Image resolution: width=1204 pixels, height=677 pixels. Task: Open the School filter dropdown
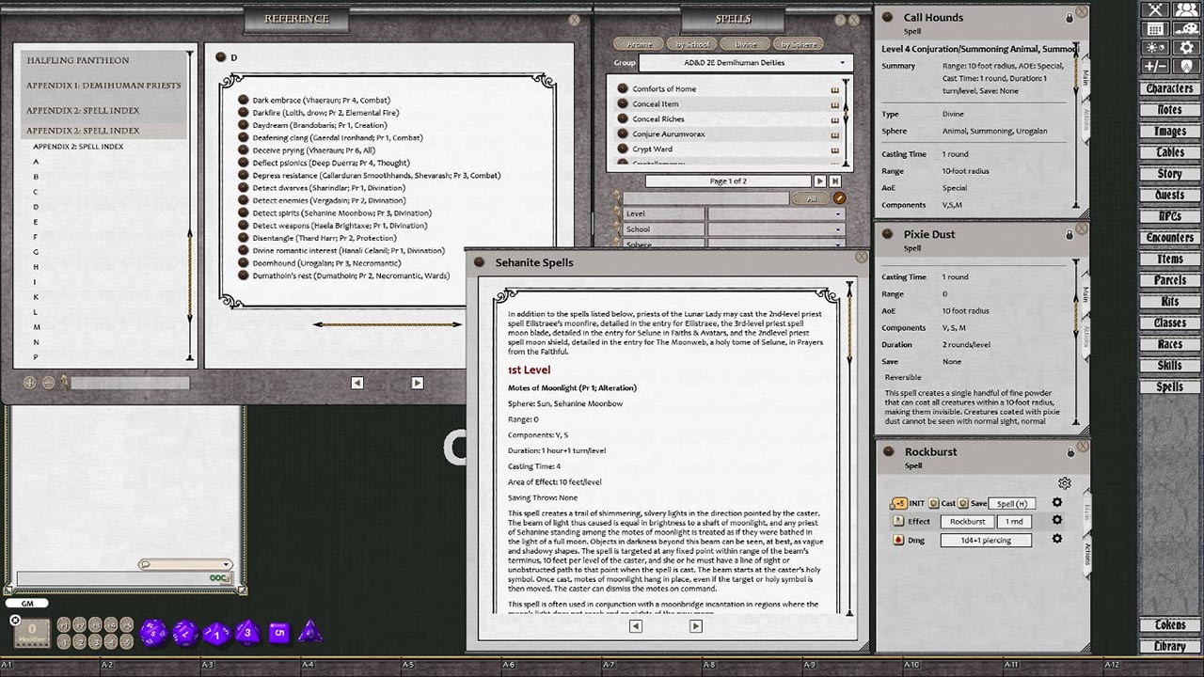pos(776,229)
